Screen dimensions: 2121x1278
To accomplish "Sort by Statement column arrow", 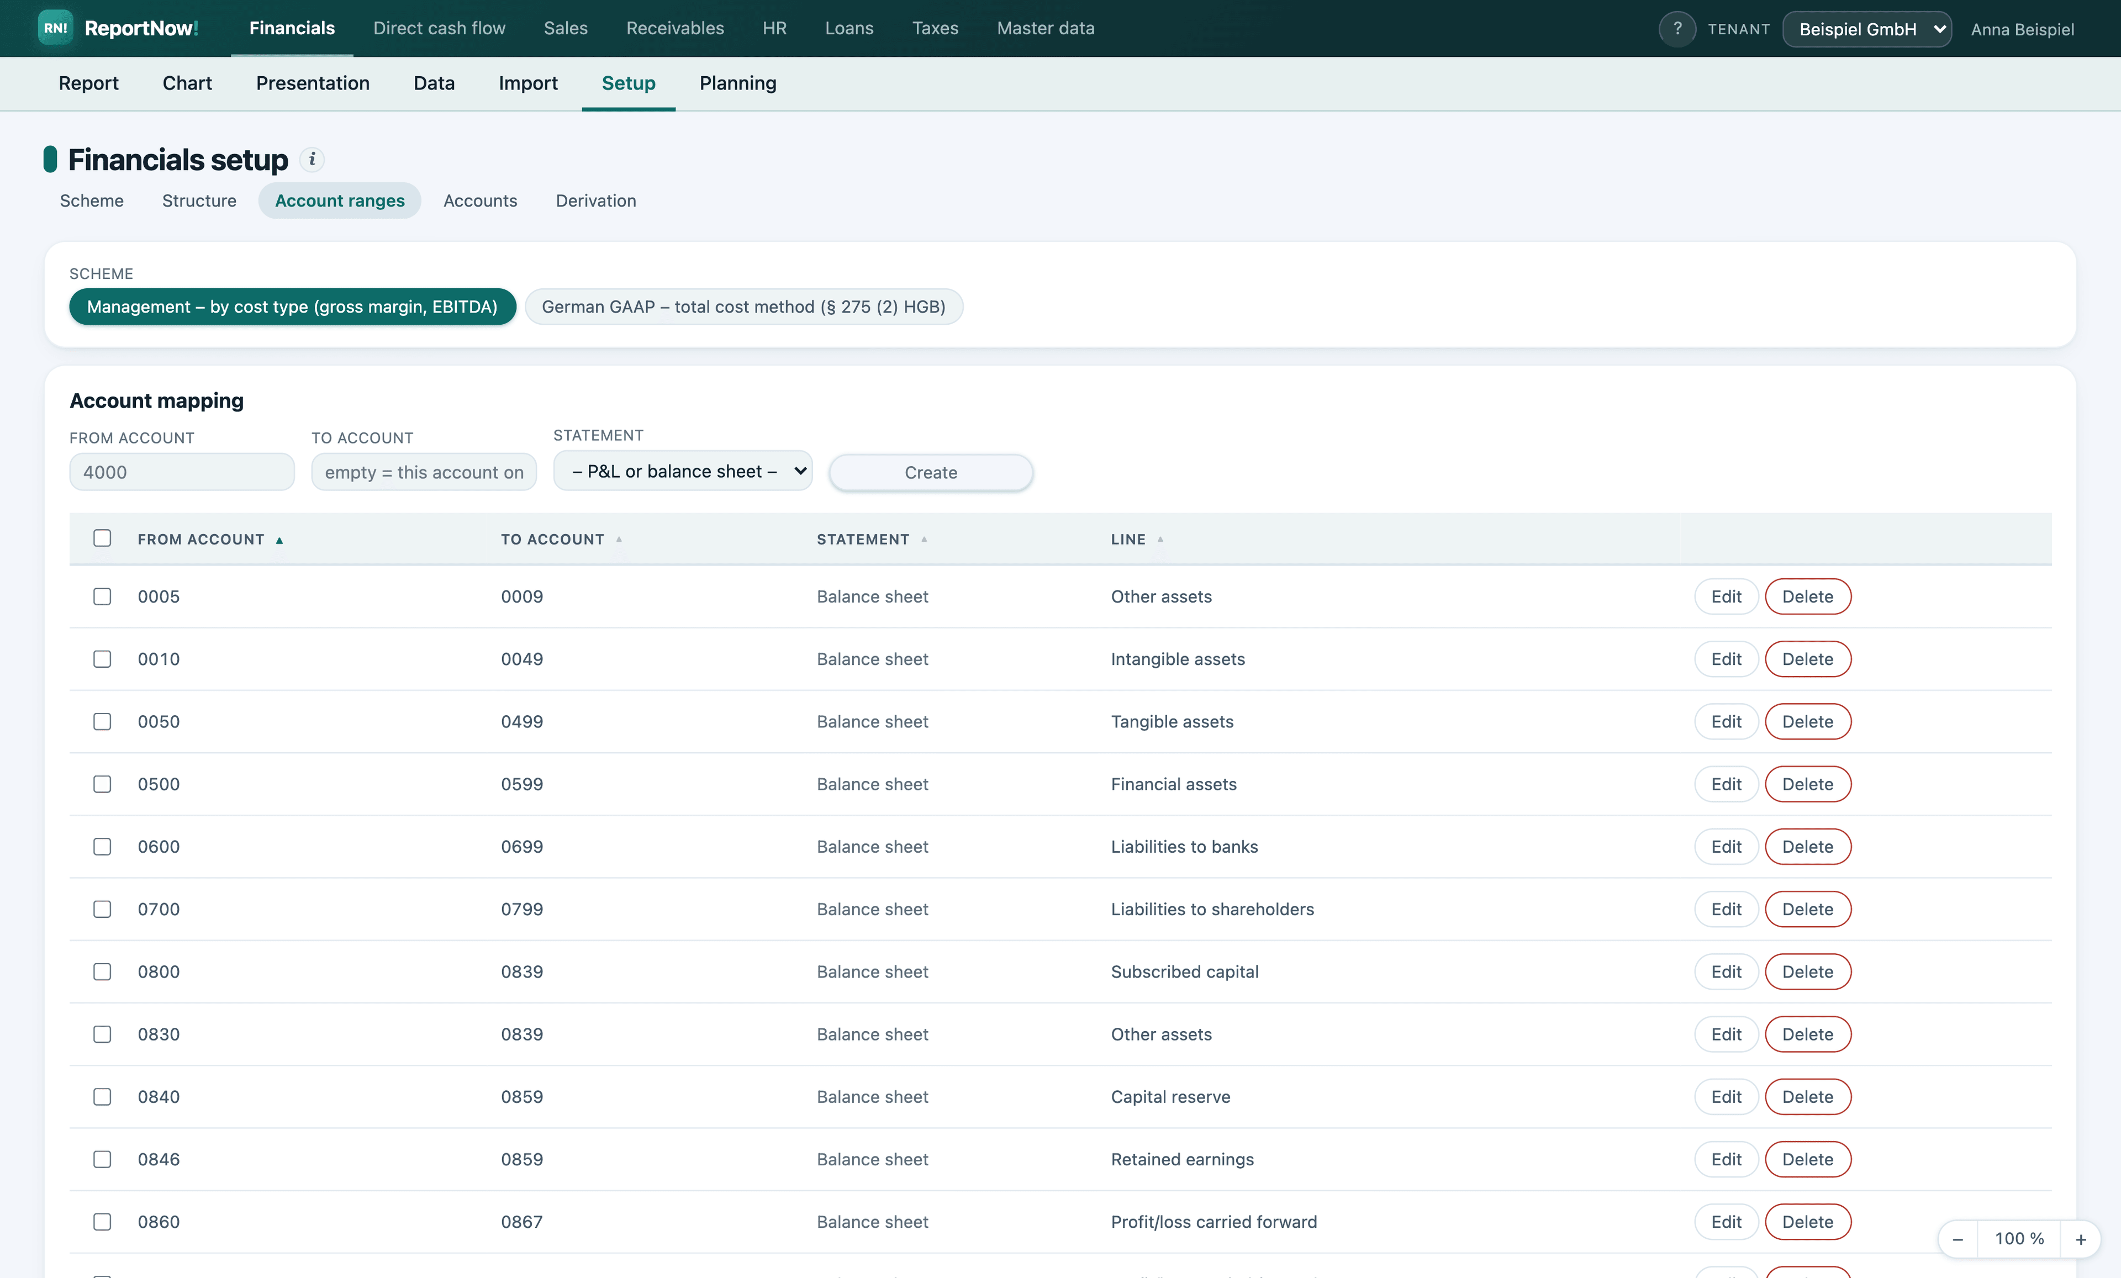I will click(x=924, y=540).
